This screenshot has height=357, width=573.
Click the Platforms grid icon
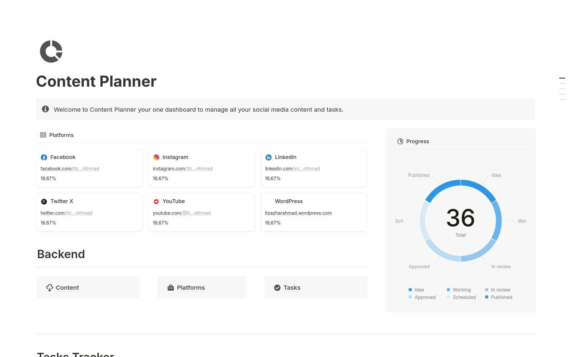tap(43, 135)
